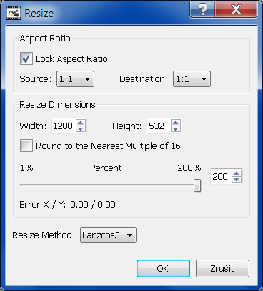Raise the percent value using up arrow
263x291 pixels.
[237, 173]
